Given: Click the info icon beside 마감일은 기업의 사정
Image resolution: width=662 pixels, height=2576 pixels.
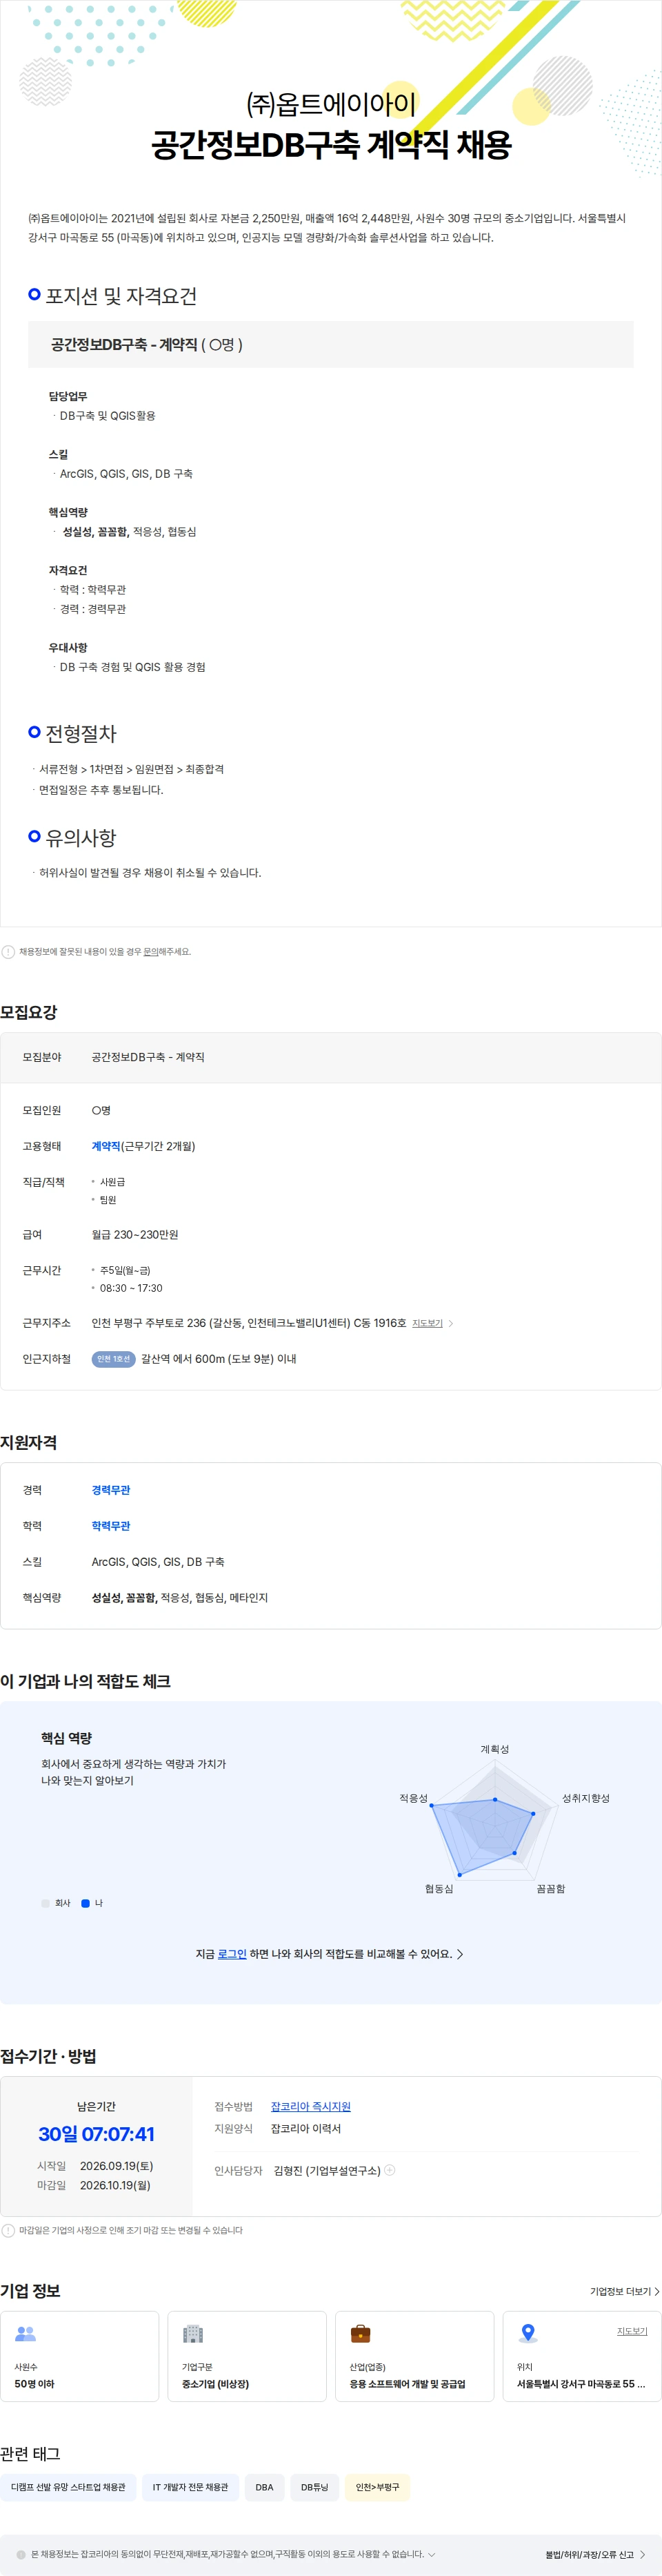Looking at the screenshot, I should click(x=8, y=2230).
